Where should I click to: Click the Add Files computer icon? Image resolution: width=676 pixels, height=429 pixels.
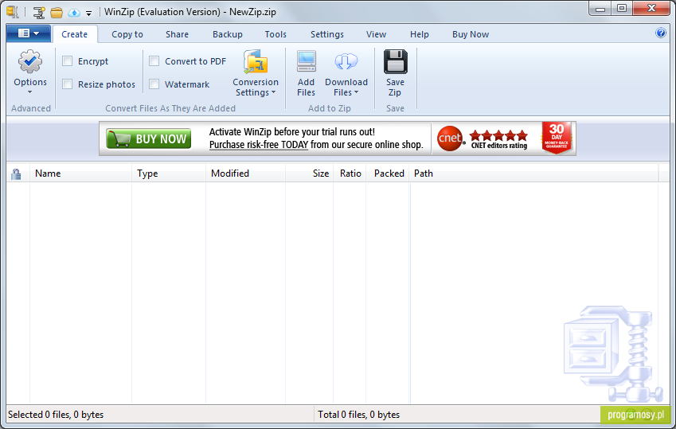(x=306, y=61)
